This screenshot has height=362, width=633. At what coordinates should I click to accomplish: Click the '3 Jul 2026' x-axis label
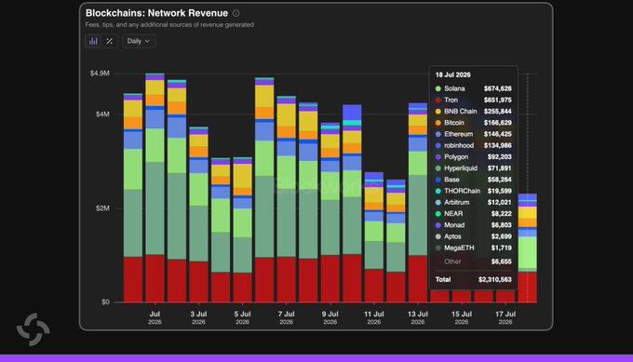pyautogui.click(x=198, y=317)
